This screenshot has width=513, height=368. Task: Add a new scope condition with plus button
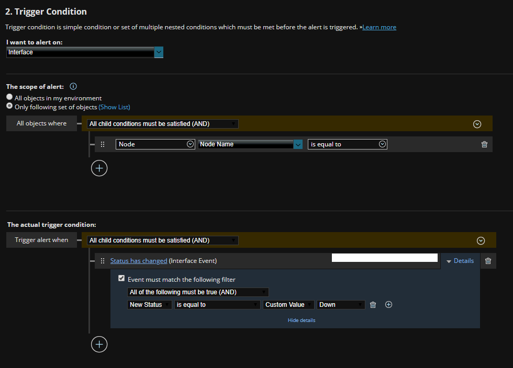99,168
